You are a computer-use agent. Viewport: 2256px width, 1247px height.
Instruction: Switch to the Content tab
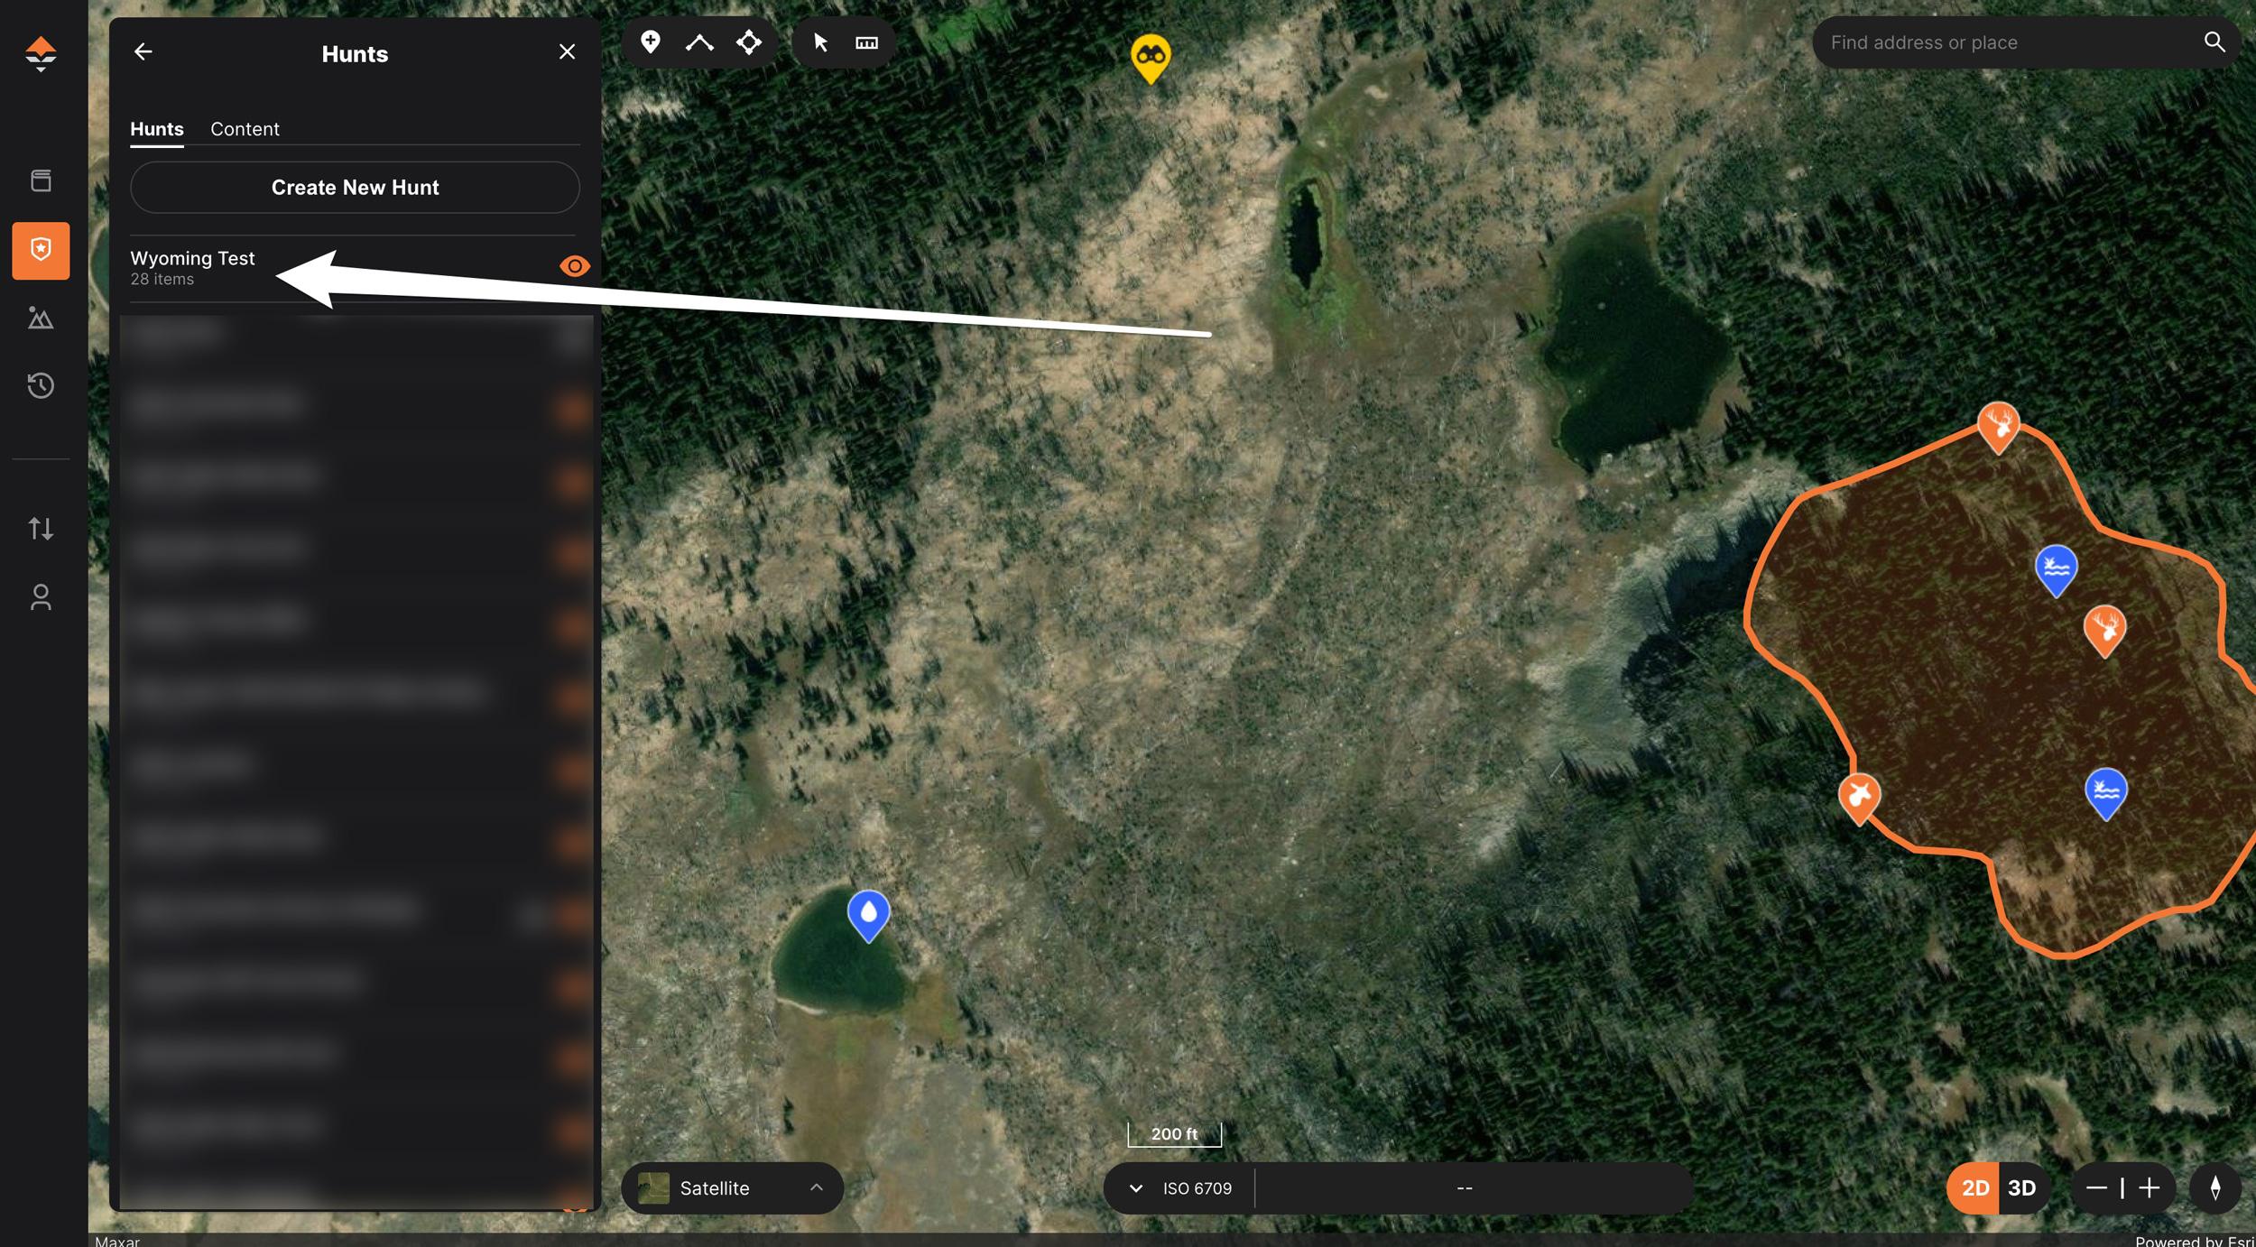[245, 128]
